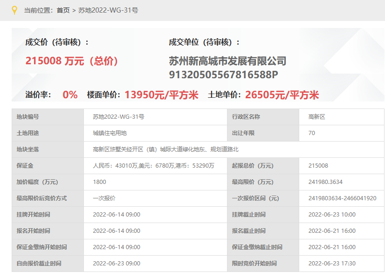Viewport: 385px width, 278px height.
Task: Select the 报名开始时间 value cell
Action: 155,231
